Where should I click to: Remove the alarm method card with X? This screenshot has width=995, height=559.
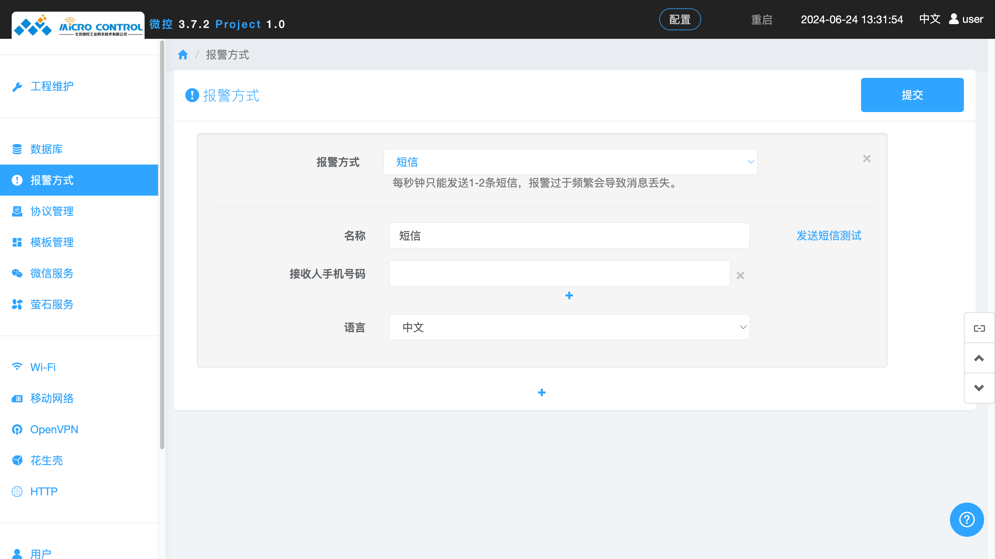(x=867, y=159)
